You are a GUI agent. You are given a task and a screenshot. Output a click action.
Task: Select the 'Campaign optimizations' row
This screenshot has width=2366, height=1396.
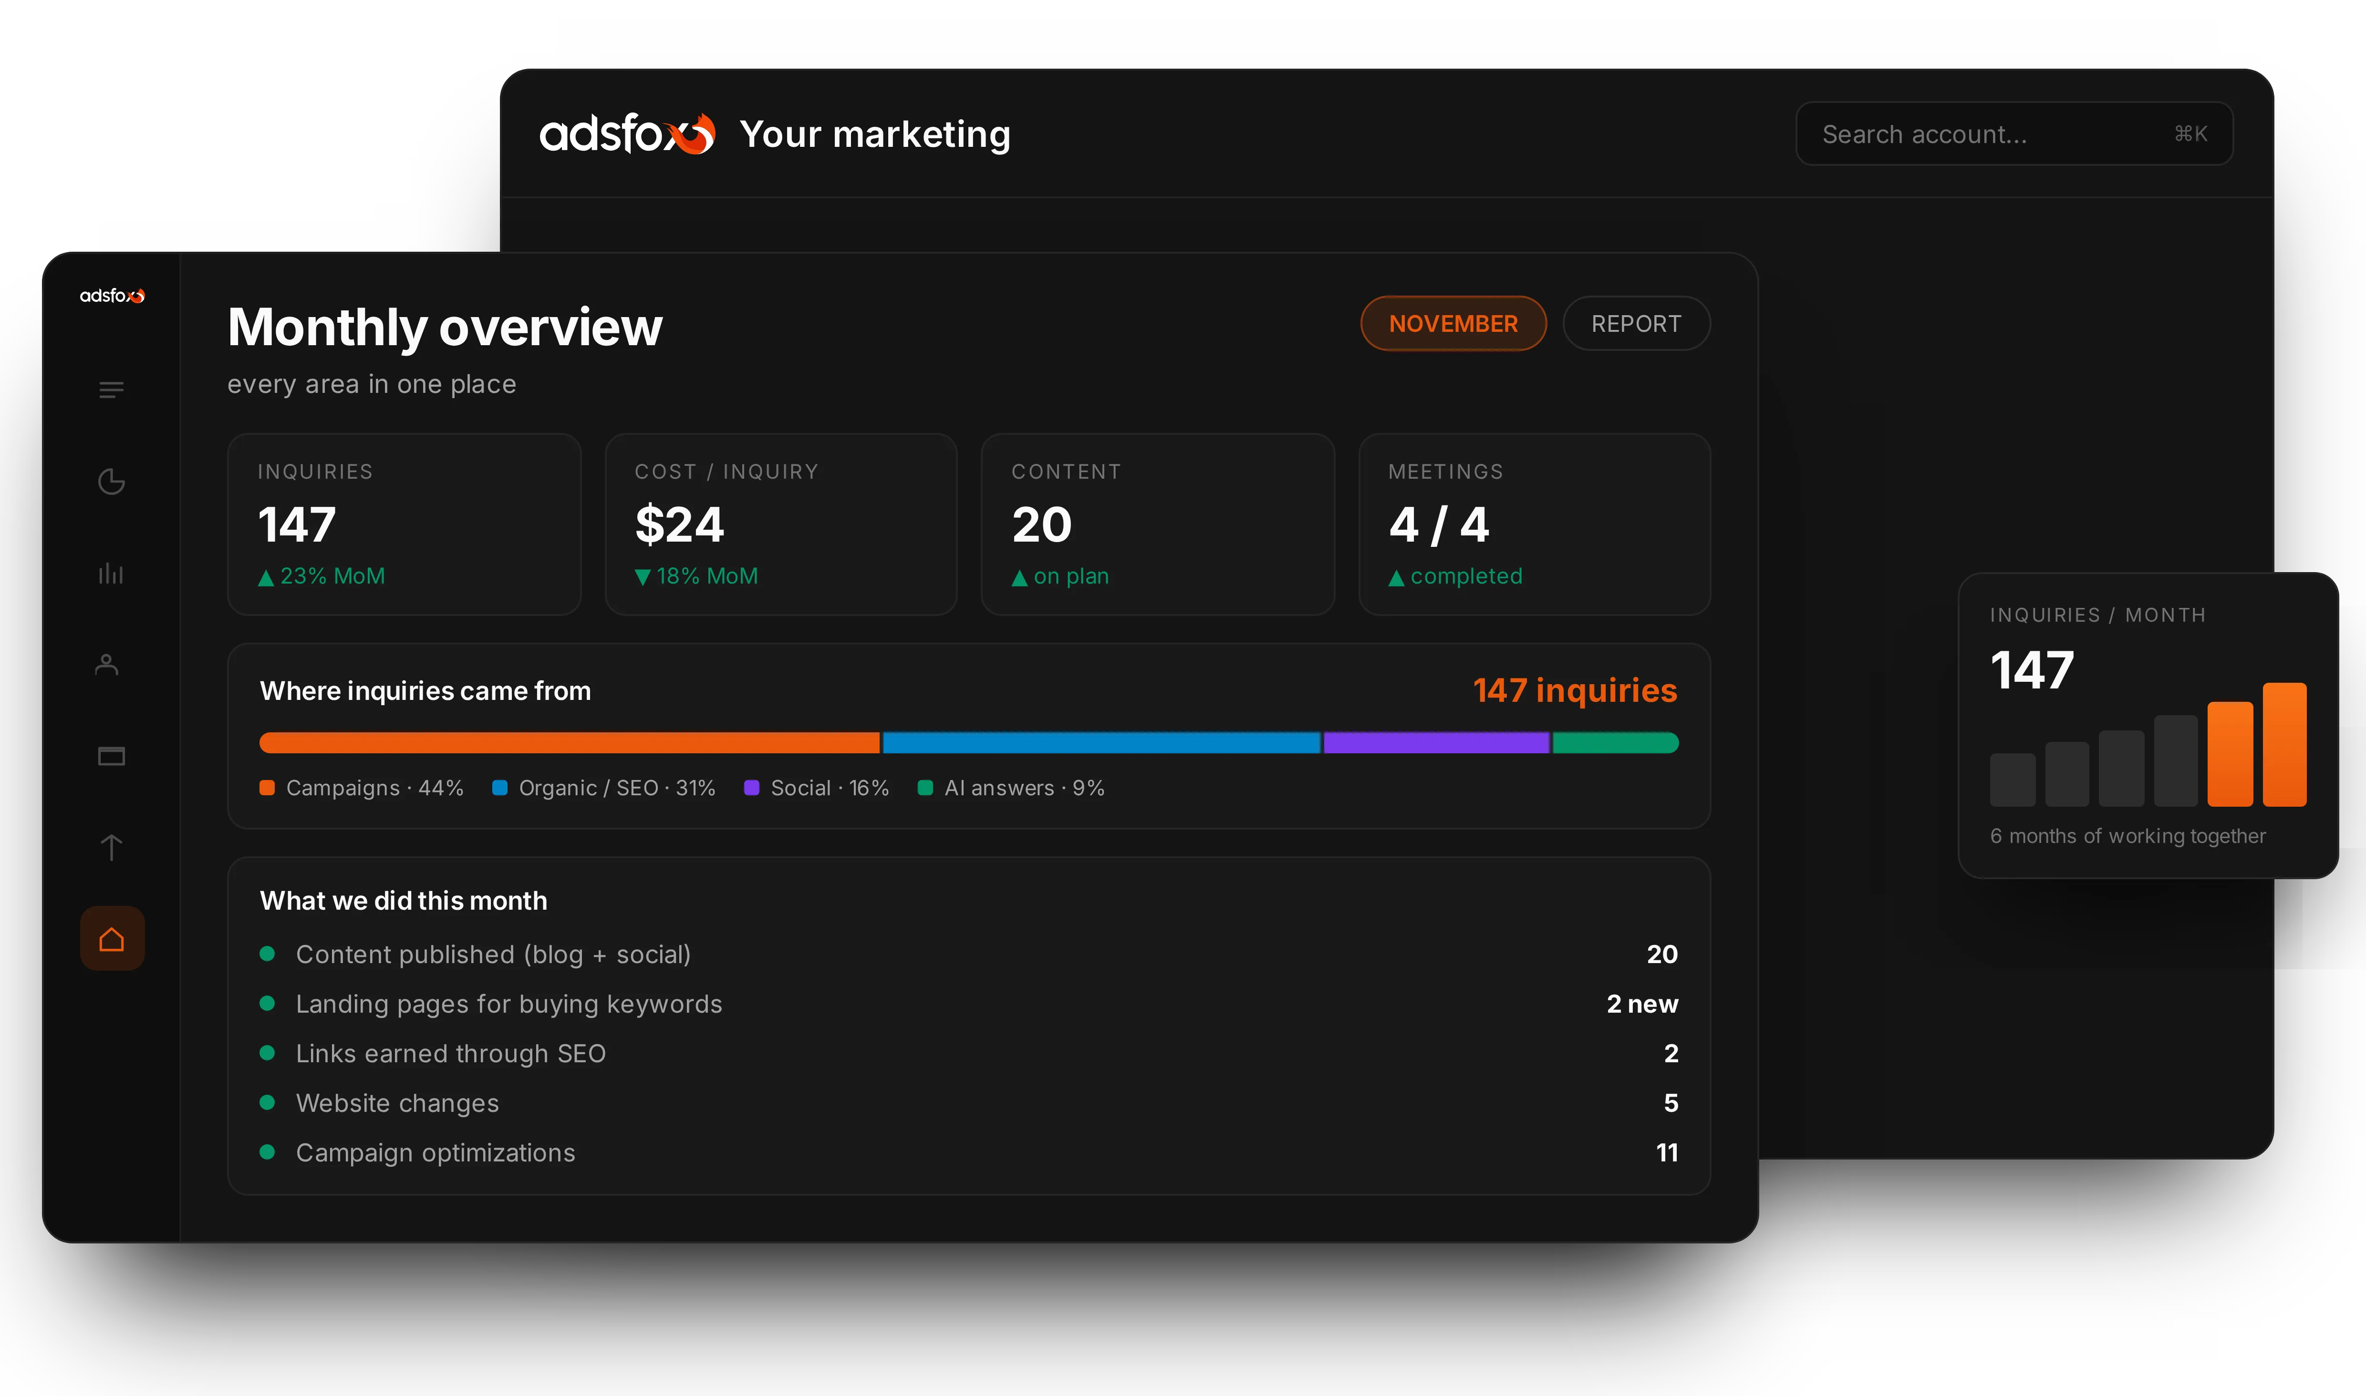click(x=968, y=1152)
